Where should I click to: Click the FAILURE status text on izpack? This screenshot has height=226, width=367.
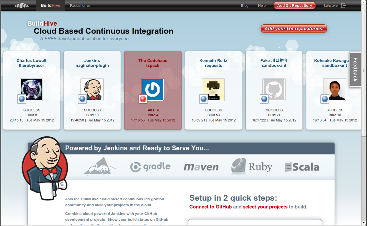coord(153,110)
